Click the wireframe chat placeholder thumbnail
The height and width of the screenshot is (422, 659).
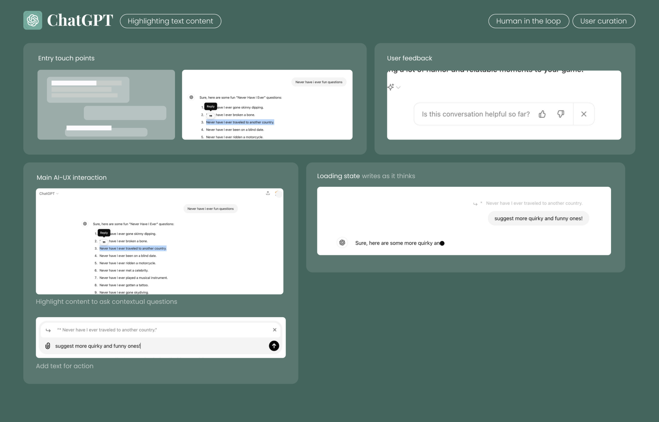coord(106,105)
